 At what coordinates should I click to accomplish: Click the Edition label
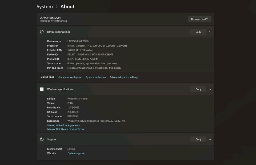tap(51, 98)
